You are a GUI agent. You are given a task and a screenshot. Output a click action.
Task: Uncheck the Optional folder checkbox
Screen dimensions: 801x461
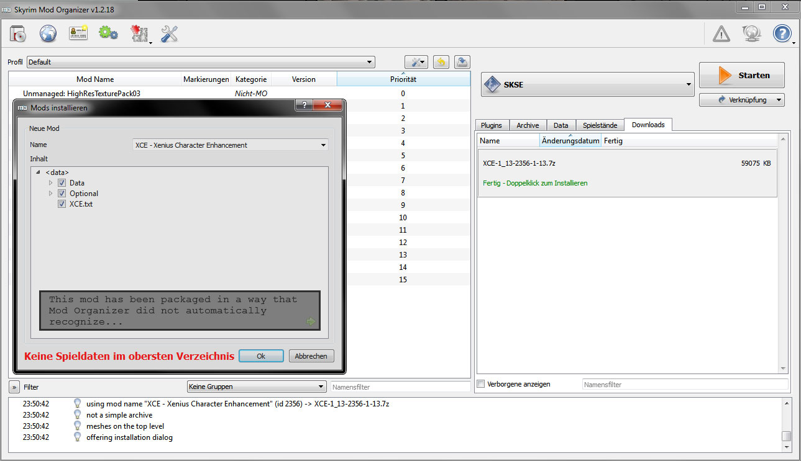62,194
